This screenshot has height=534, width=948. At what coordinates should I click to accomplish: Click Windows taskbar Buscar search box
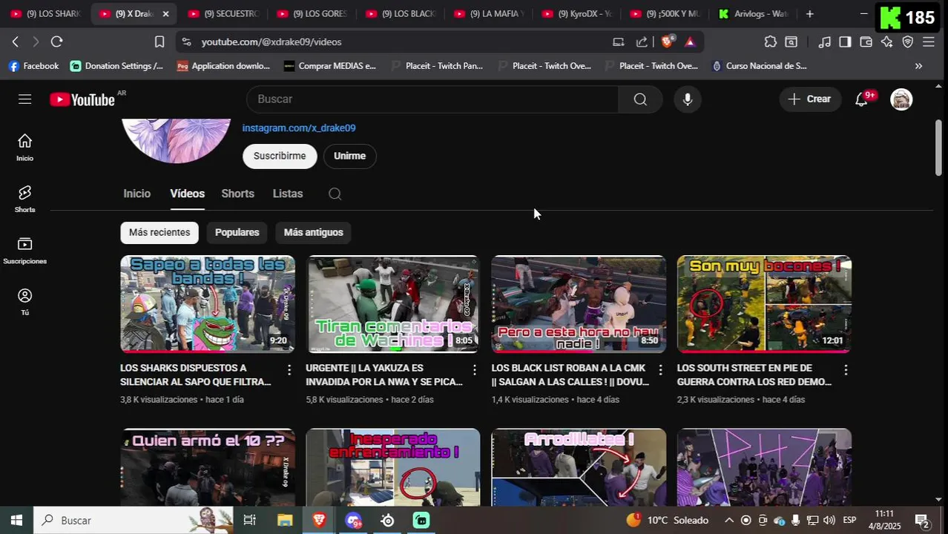click(134, 520)
